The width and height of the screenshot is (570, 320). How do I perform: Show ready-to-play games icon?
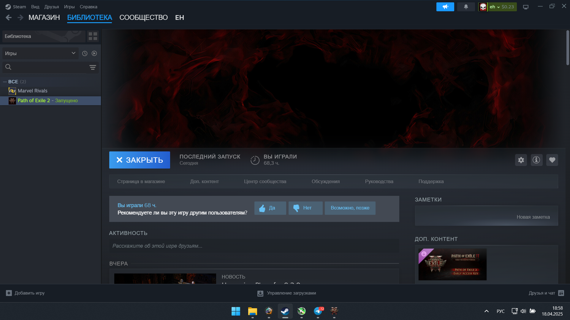94,53
